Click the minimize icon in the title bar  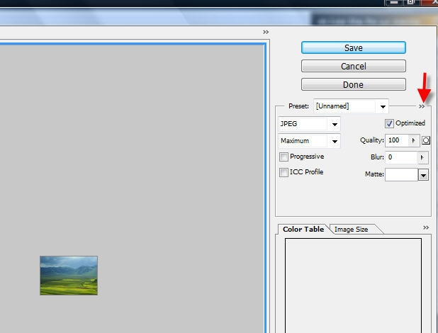coord(393,3)
